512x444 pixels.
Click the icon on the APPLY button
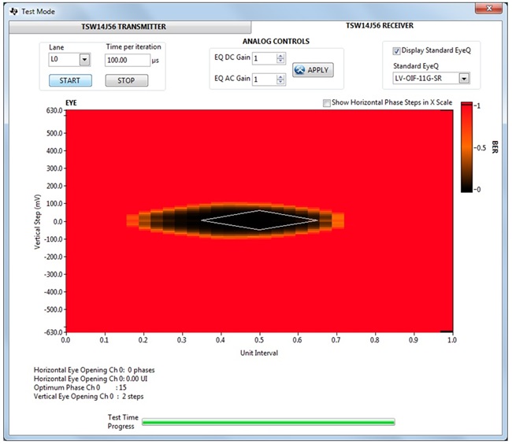(x=299, y=70)
